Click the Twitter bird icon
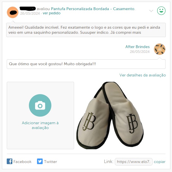The height and width of the screenshot is (172, 172). (x=40, y=161)
